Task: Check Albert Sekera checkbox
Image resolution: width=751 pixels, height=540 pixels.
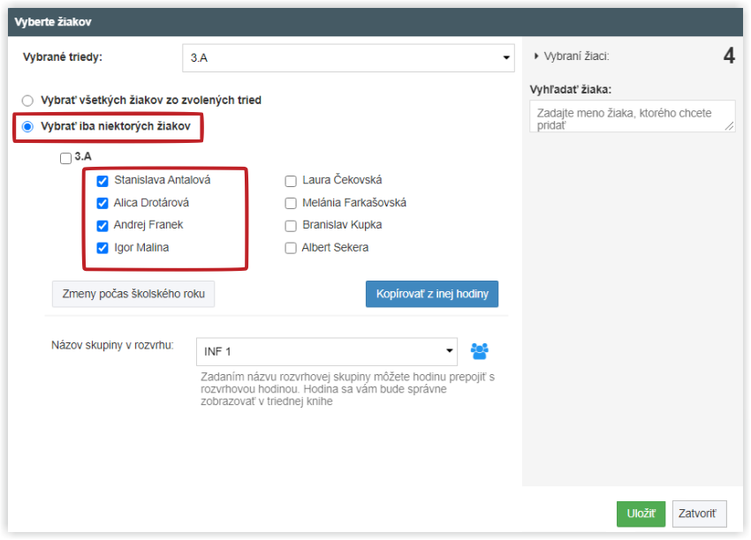Action: [291, 248]
